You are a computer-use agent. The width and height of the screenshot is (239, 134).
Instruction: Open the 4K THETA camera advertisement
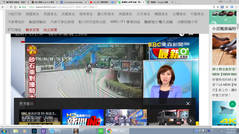(x=224, y=113)
